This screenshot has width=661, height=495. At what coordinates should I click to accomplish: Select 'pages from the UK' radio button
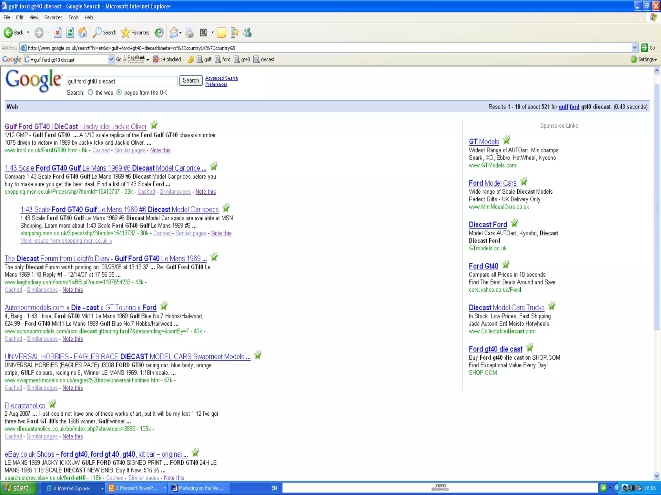pos(119,92)
